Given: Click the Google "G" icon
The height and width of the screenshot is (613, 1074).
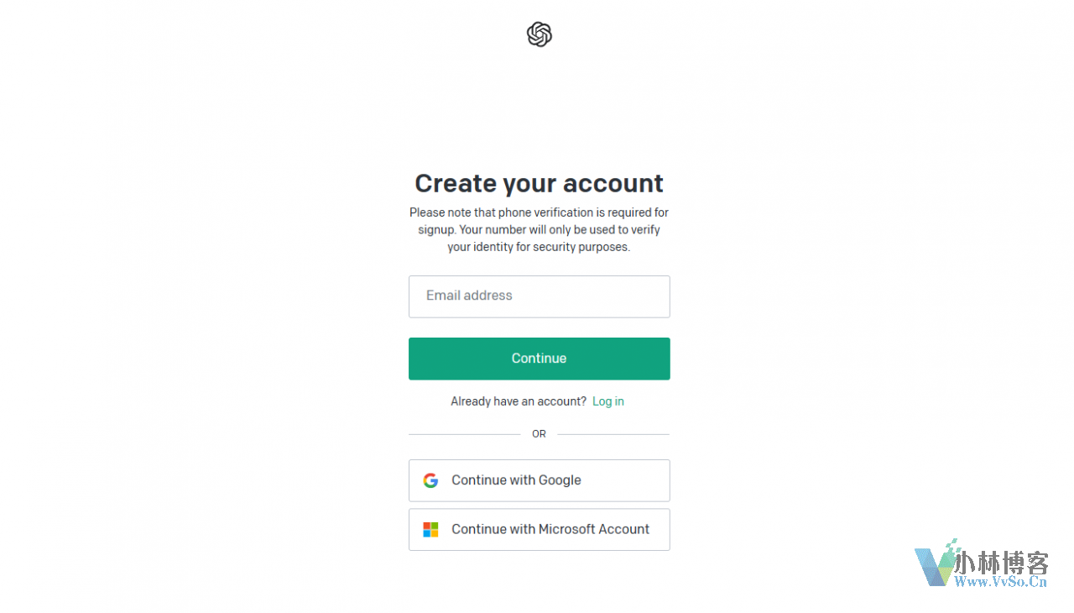Looking at the screenshot, I should (x=430, y=480).
